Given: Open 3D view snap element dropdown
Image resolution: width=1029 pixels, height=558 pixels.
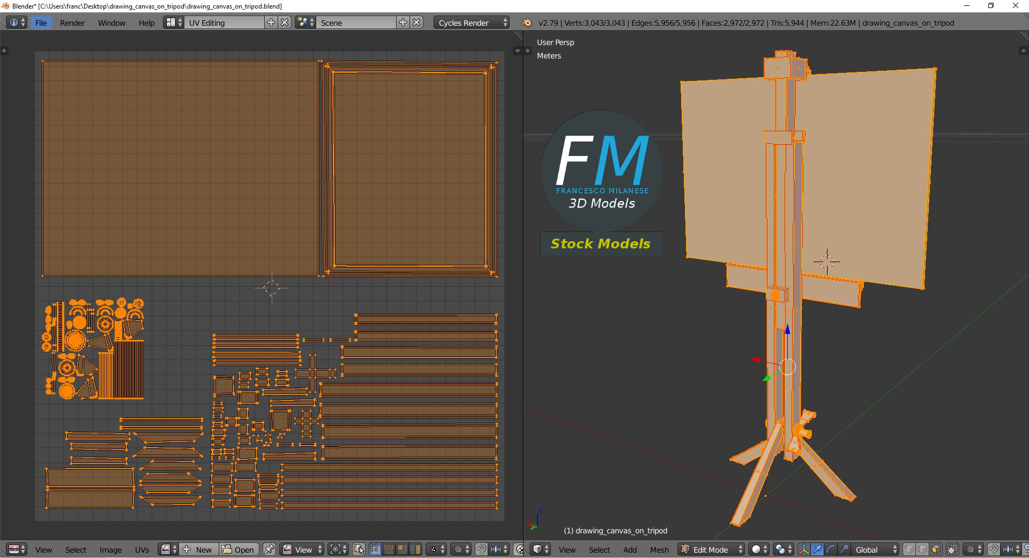Looking at the screenshot, I should coord(1011,549).
